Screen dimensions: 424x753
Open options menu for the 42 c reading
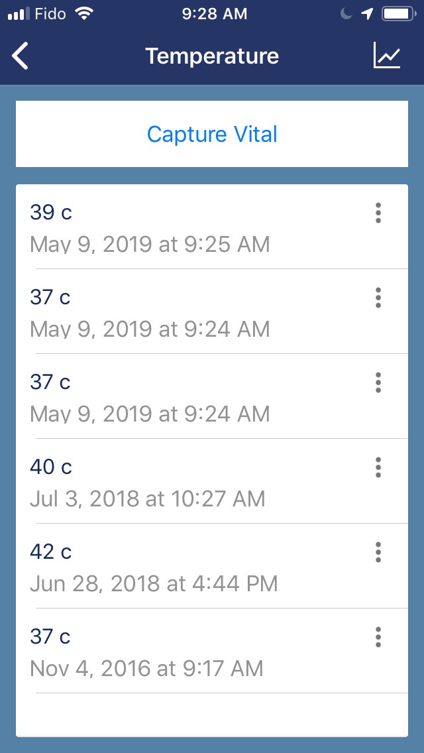point(378,552)
